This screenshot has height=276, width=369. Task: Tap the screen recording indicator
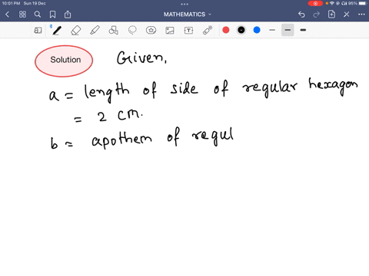coord(315,3)
